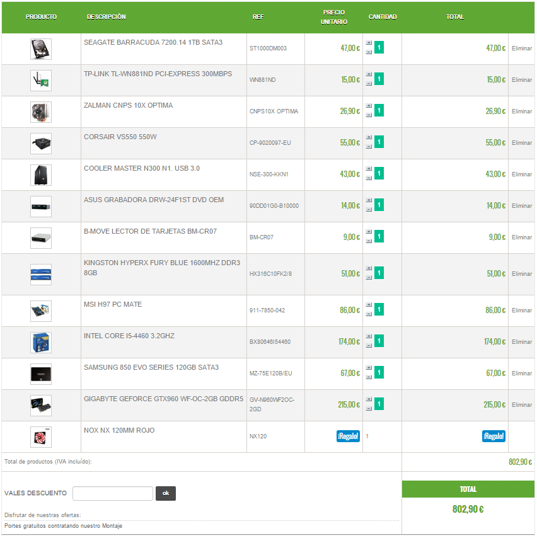
Task: Add one more MSI H97 PC Mate
Action: [x=369, y=305]
